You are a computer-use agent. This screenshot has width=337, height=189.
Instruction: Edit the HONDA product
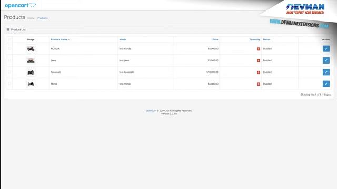point(326,49)
